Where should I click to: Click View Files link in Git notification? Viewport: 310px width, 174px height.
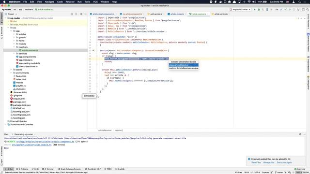tap(256, 162)
